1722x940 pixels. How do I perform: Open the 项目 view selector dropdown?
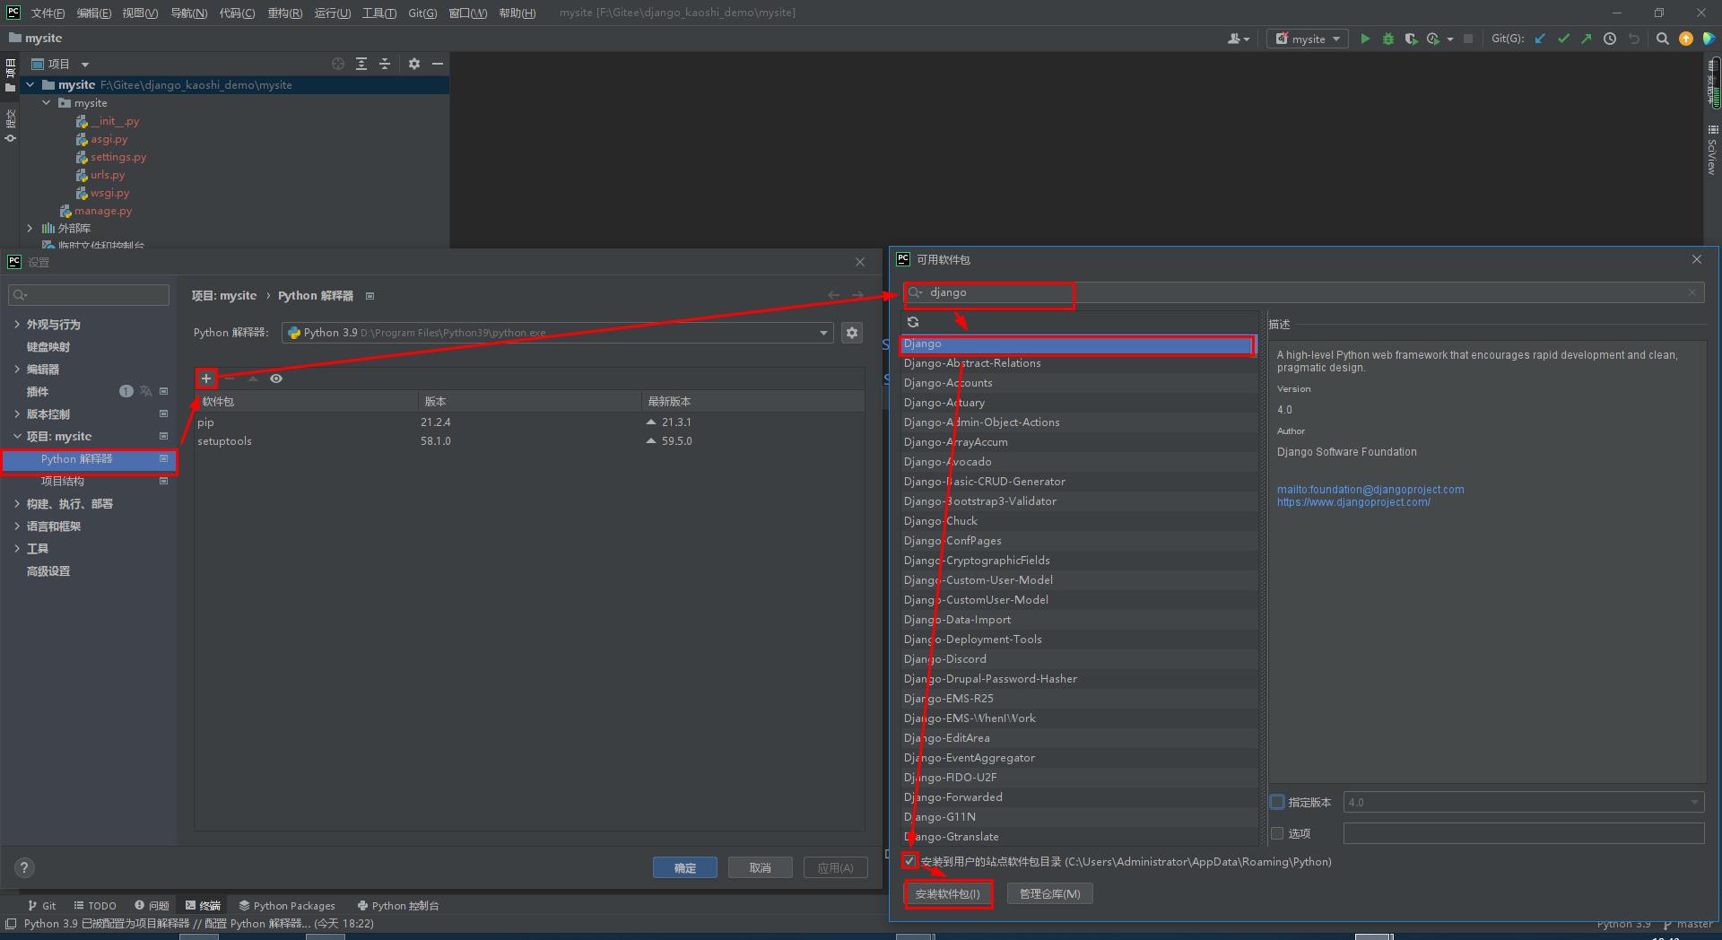62,64
